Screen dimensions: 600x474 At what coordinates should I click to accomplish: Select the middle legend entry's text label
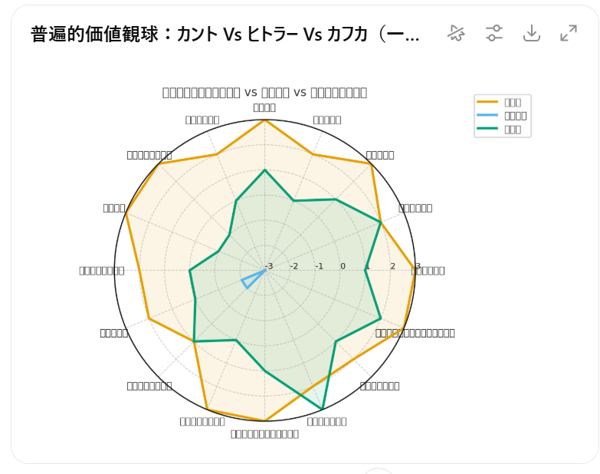pyautogui.click(x=515, y=116)
